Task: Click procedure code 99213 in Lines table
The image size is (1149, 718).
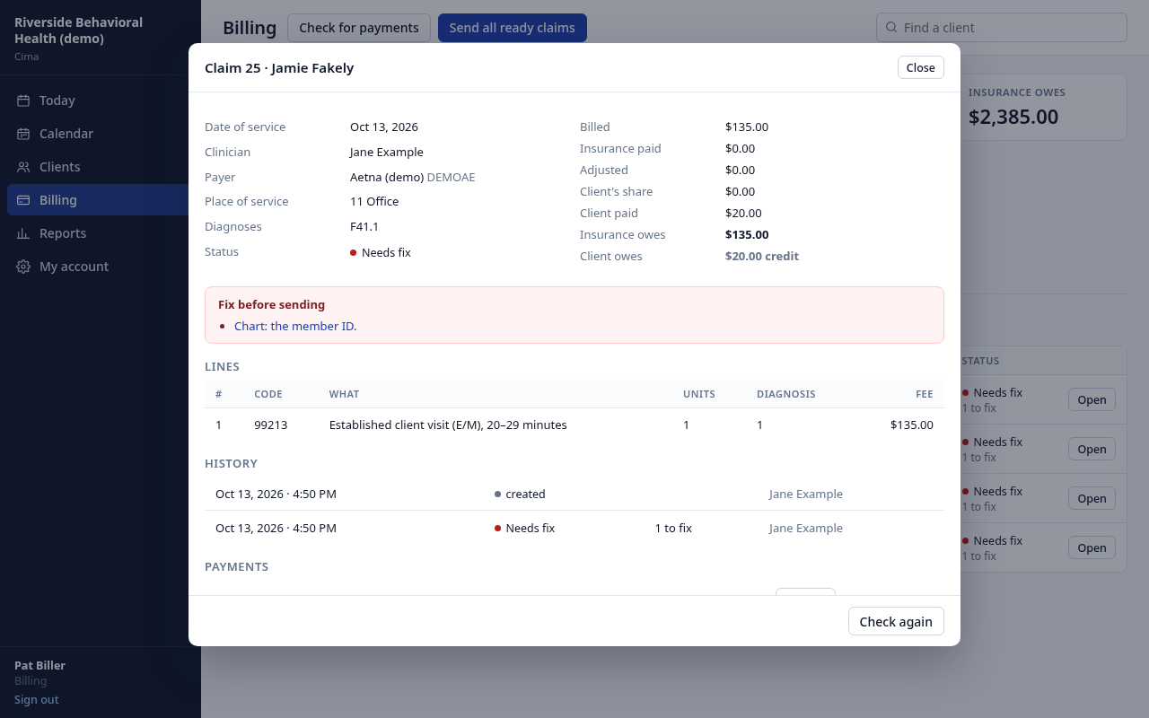Action: (x=271, y=425)
